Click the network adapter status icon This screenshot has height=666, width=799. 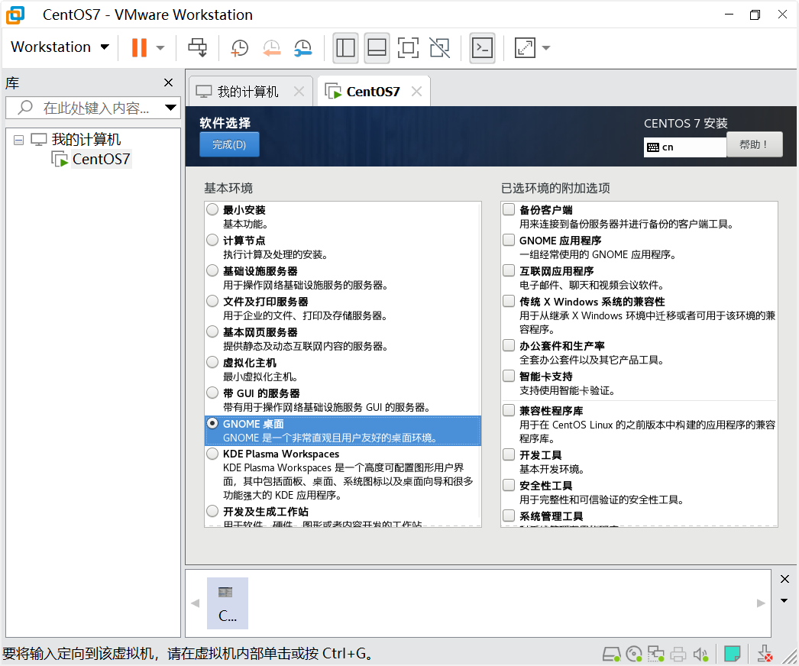[x=656, y=654]
